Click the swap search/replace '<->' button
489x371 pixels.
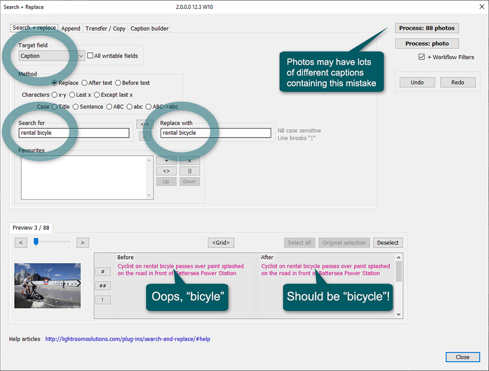[144, 124]
